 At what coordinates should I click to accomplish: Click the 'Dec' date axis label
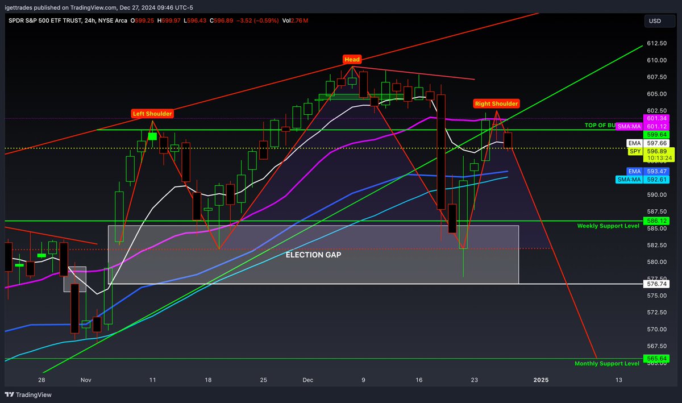click(308, 379)
